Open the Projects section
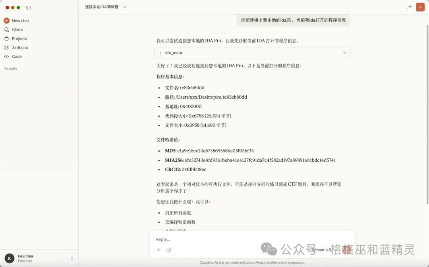The width and height of the screenshot is (429, 267). pos(19,38)
